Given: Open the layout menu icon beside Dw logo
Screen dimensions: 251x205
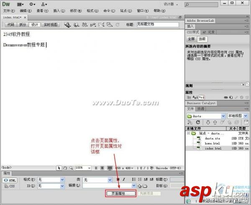Looking at the screenshot, I should click(x=20, y=4).
